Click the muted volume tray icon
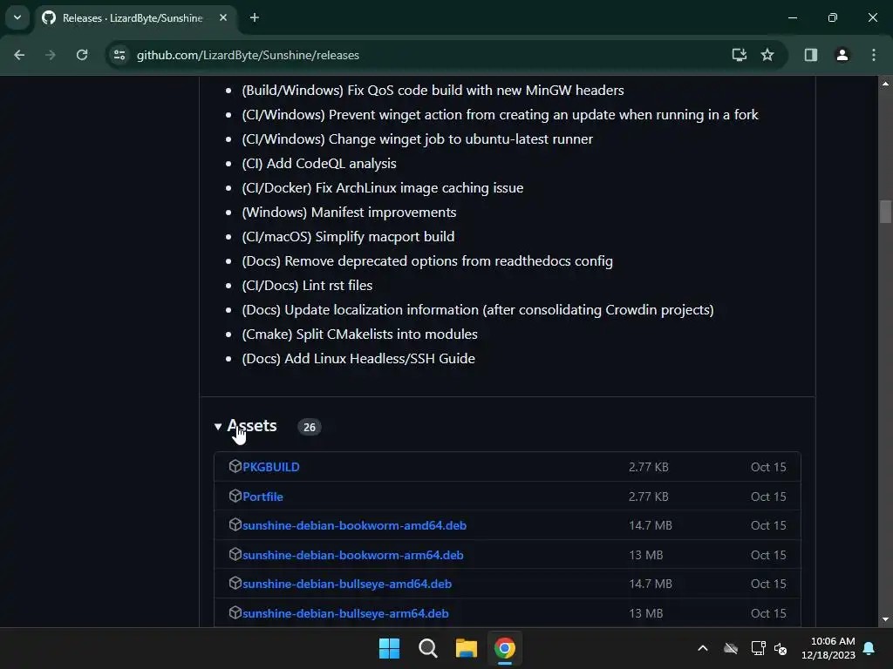The image size is (893, 669). pos(781,648)
